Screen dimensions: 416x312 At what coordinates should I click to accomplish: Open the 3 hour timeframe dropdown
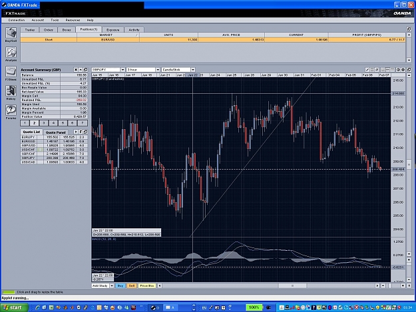click(158, 70)
